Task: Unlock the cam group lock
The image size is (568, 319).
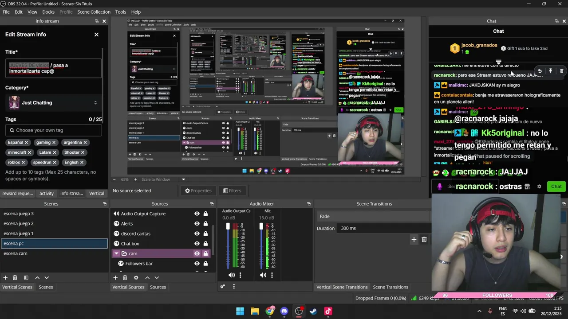Action: point(205,253)
